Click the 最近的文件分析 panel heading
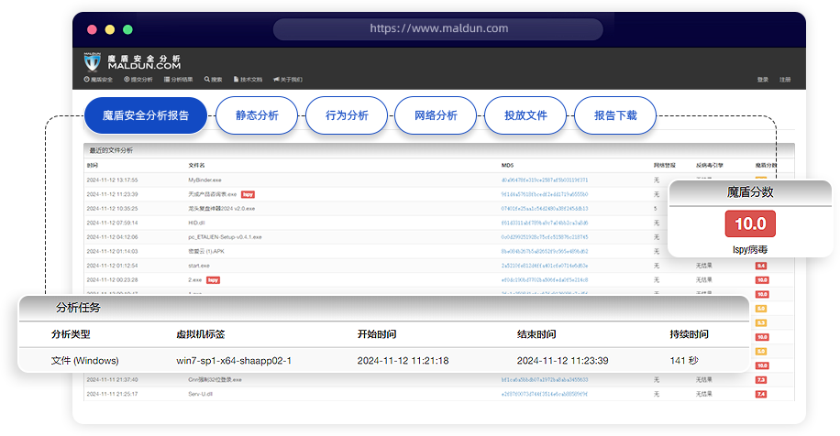840x436 pixels. tap(111, 150)
